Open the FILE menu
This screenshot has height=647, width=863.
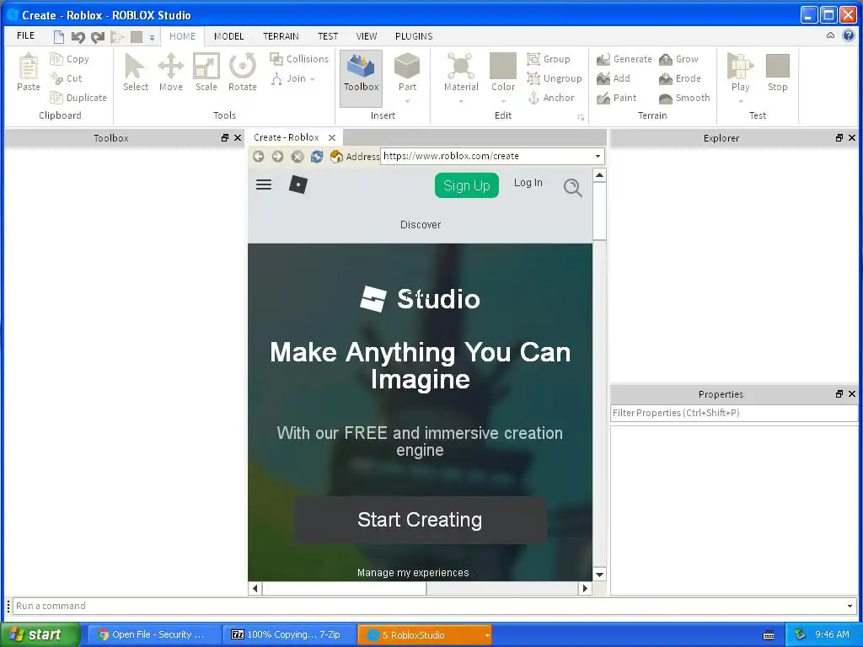[x=25, y=35]
